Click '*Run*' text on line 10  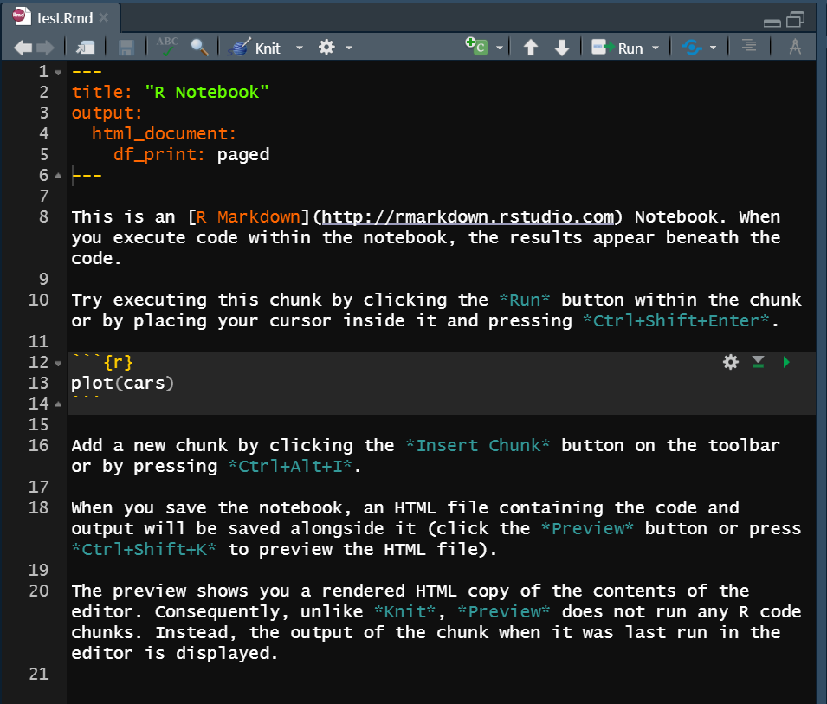pyautogui.click(x=524, y=300)
